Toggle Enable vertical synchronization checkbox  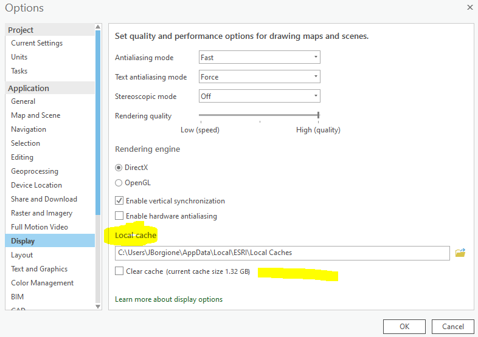pyautogui.click(x=119, y=201)
